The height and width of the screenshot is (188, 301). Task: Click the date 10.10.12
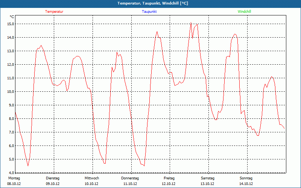point(91,184)
